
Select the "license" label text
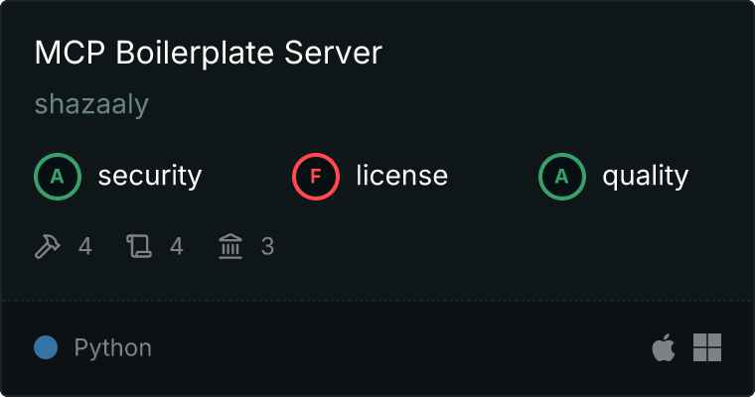click(x=401, y=177)
